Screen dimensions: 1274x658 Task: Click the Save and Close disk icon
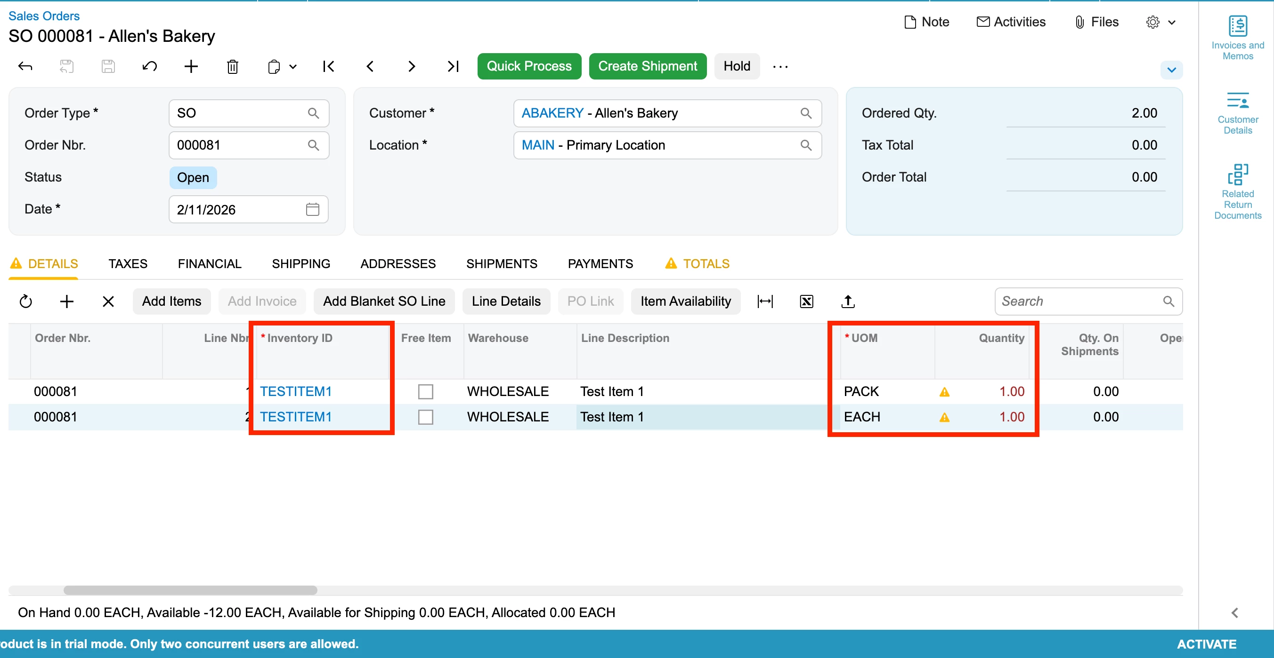click(66, 66)
